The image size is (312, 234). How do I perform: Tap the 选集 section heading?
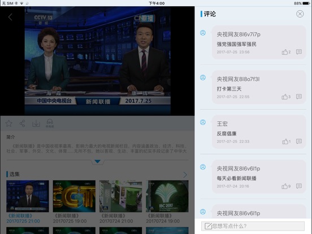click(14, 174)
